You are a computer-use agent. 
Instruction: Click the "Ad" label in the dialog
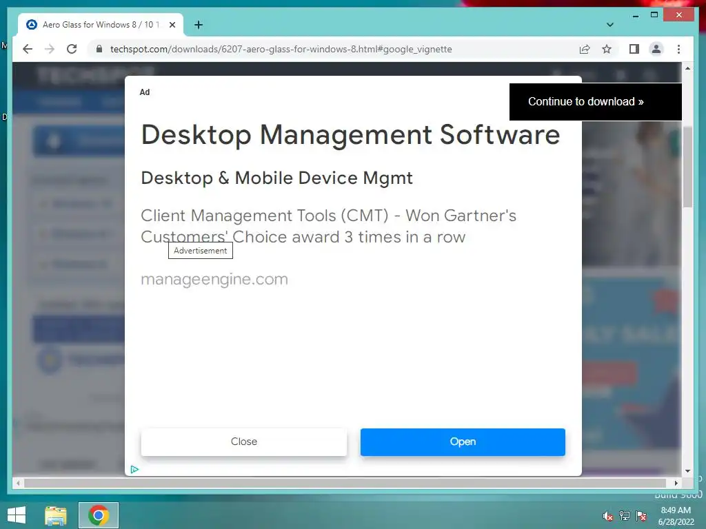click(x=145, y=92)
